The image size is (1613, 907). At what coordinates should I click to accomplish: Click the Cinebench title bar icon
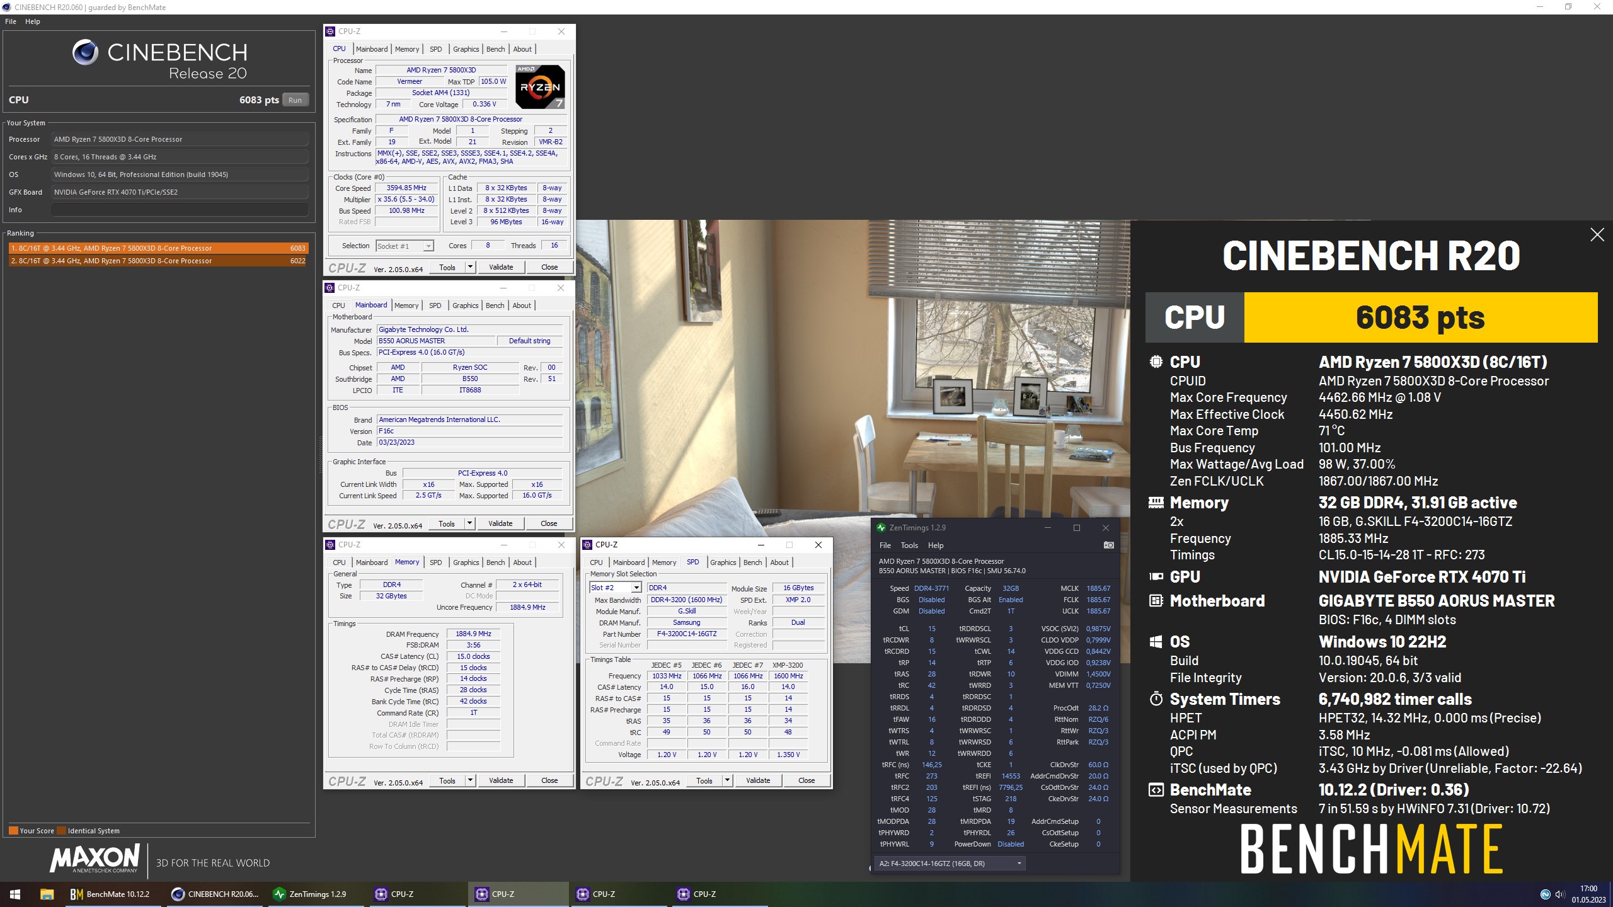6,7
